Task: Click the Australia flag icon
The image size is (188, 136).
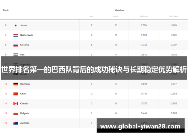Action: [x=16, y=123]
